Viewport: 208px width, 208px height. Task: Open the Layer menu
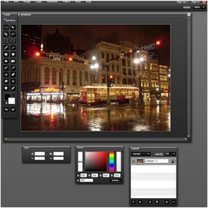[39, 2]
